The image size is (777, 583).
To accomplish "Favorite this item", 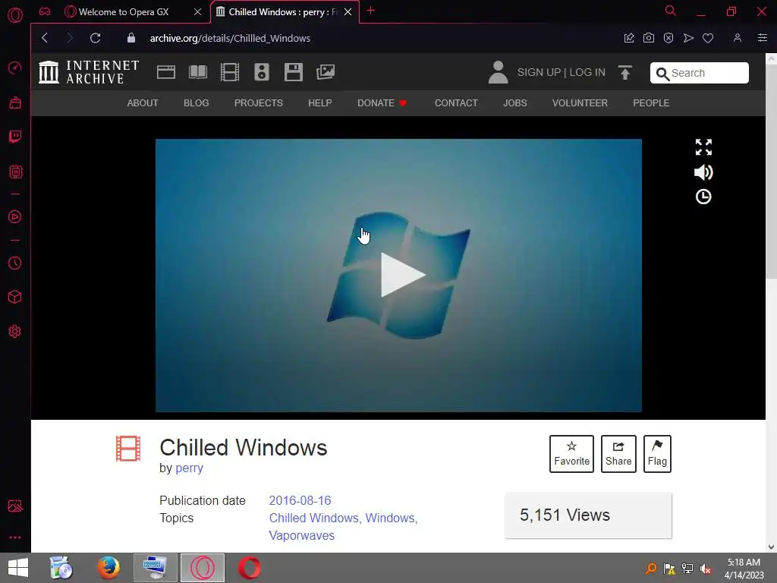I will 571,454.
